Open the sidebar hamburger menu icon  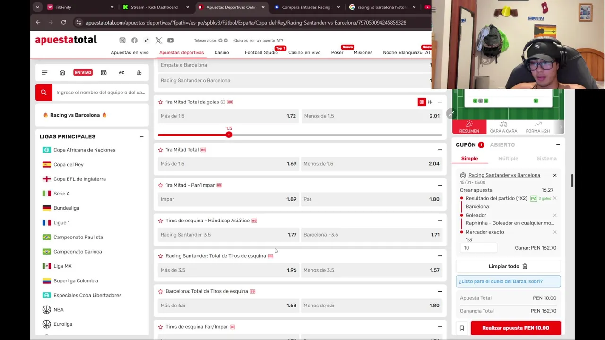click(44, 73)
